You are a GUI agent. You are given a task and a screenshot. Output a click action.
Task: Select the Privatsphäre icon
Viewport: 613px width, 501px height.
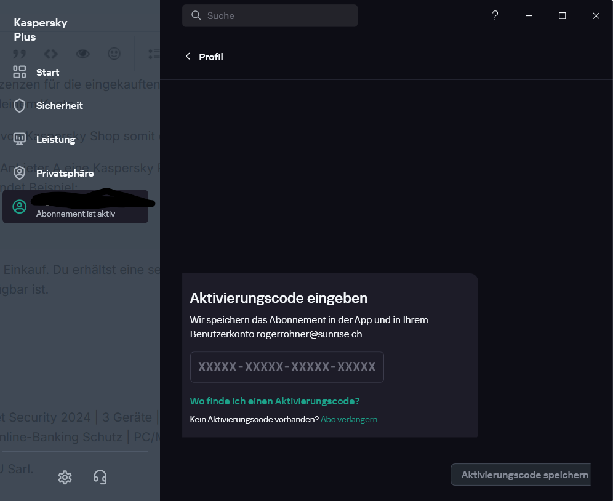[20, 173]
